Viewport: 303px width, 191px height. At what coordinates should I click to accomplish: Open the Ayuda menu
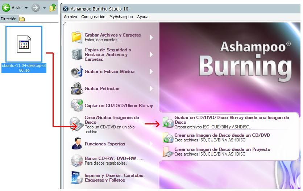click(x=142, y=17)
